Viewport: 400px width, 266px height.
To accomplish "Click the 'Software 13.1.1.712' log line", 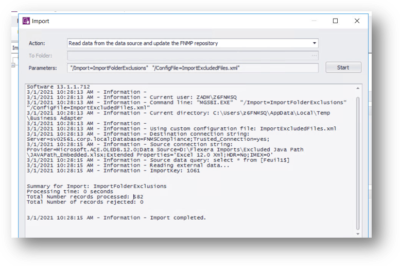I will tap(58, 87).
